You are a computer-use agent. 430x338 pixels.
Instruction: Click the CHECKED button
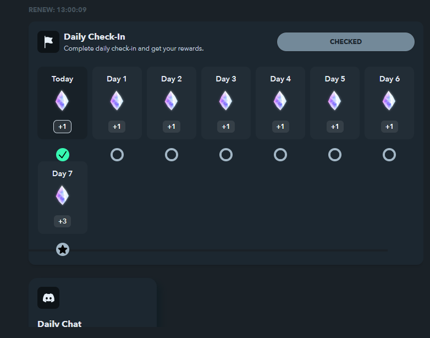pyautogui.click(x=345, y=42)
